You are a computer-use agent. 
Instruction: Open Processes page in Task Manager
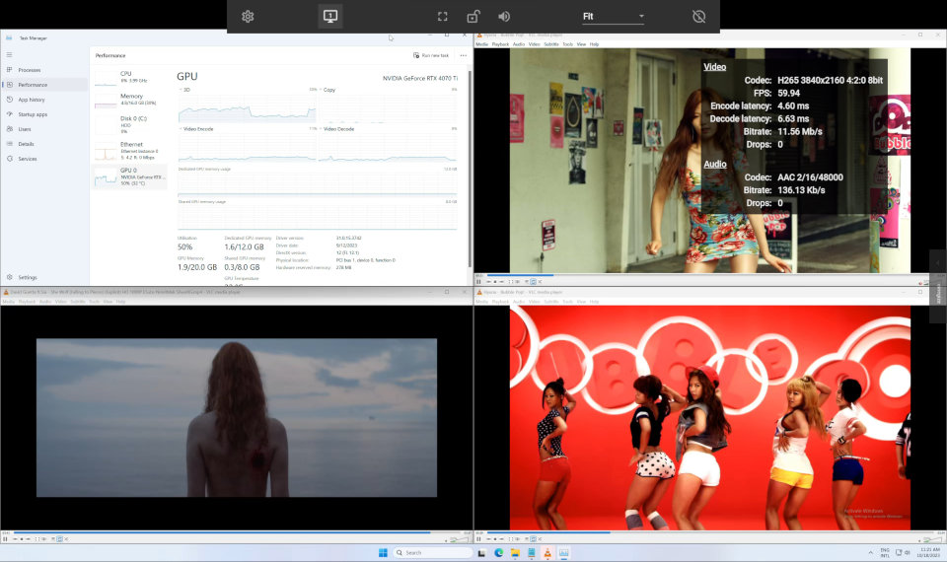point(30,70)
